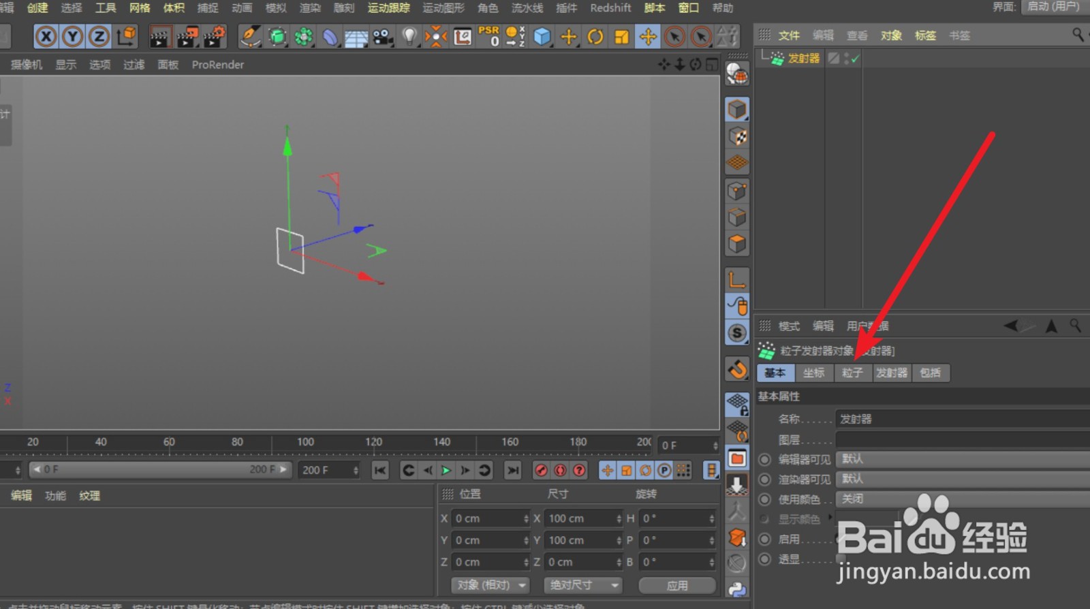Select polygons mode in left sidebar
This screenshot has height=609, width=1090.
(737, 244)
